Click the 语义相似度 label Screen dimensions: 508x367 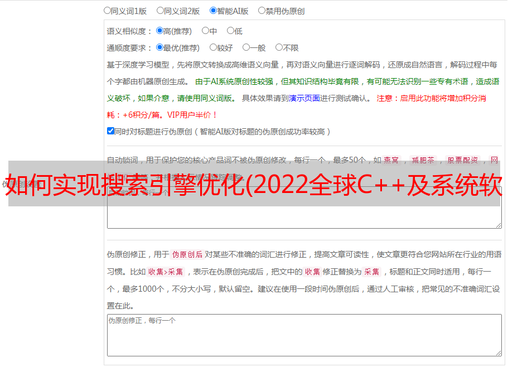pyautogui.click(x=129, y=31)
